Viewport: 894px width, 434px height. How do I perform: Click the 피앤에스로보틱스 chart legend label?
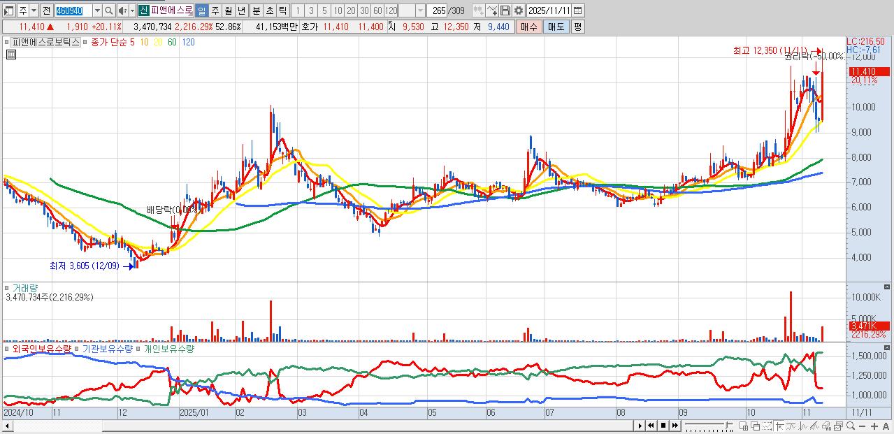click(47, 42)
